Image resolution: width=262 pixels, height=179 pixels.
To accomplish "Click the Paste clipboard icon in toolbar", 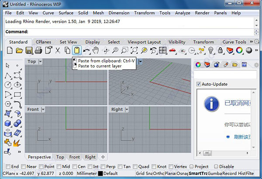I will point(76,50).
